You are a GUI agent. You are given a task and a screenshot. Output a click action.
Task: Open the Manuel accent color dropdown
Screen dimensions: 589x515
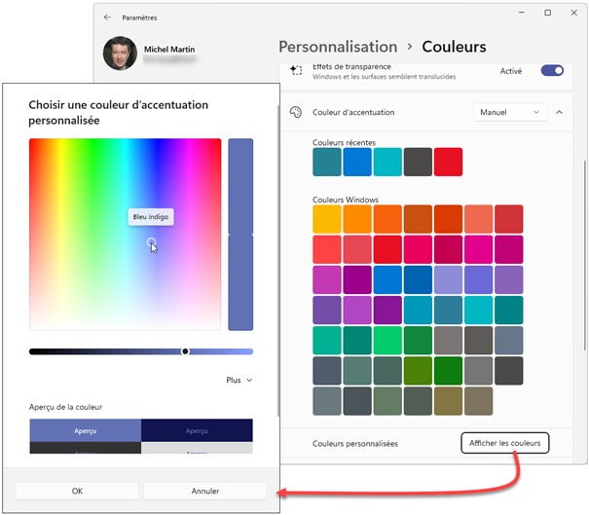[x=509, y=113]
